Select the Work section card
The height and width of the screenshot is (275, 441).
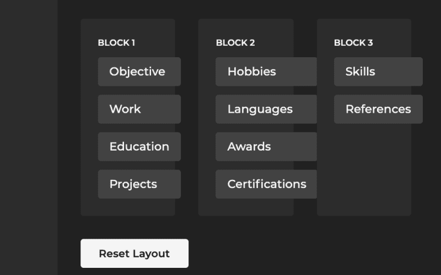click(x=139, y=109)
